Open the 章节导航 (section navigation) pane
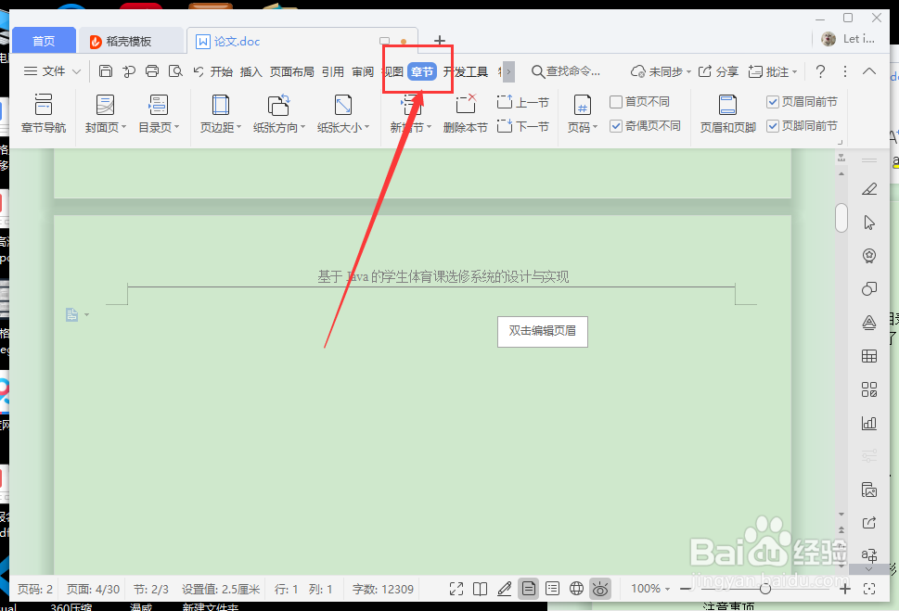This screenshot has width=899, height=611. coord(44,113)
